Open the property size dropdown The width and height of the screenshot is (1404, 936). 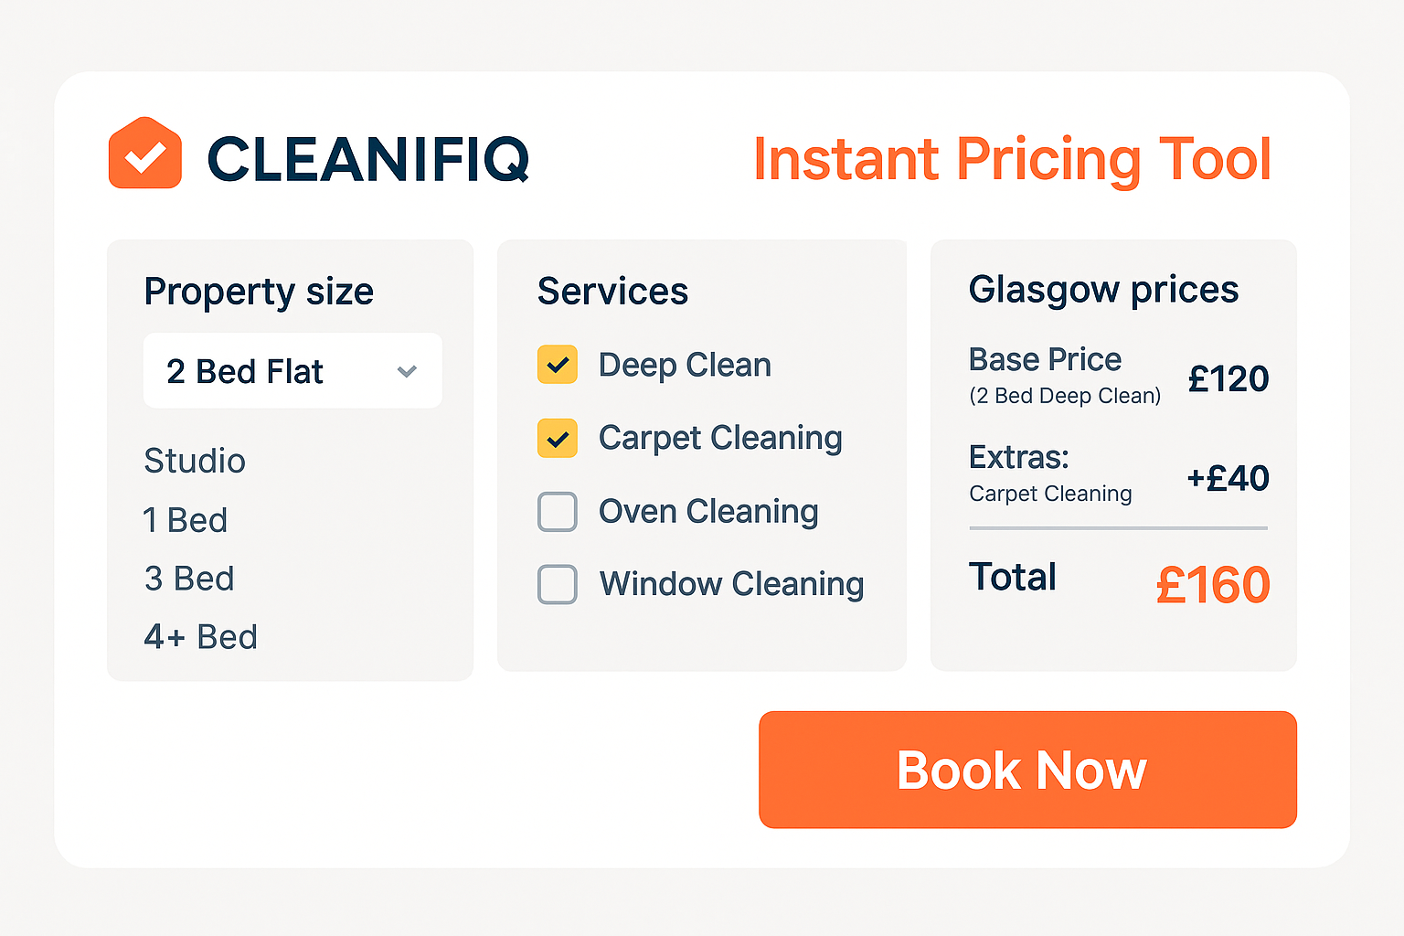(292, 371)
